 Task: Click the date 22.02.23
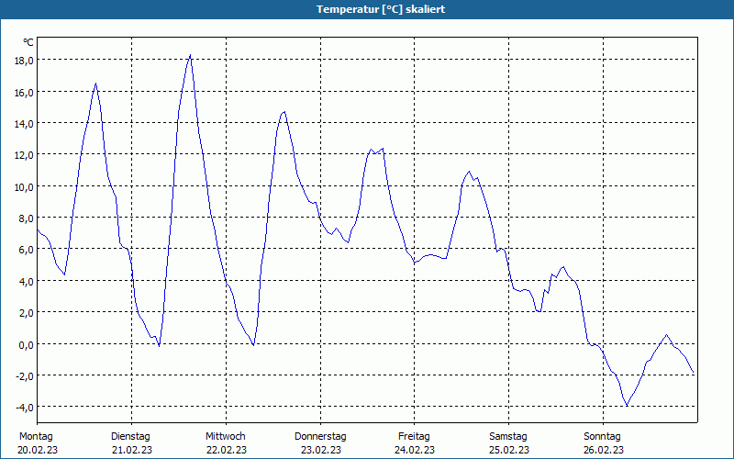pos(227,450)
